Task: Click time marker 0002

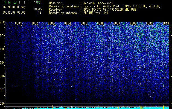Action: click(x=35, y=23)
